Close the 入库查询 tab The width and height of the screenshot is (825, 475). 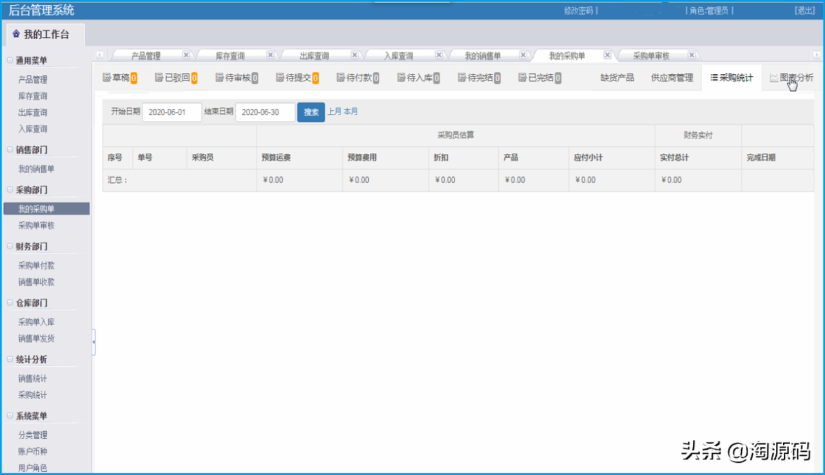point(439,55)
